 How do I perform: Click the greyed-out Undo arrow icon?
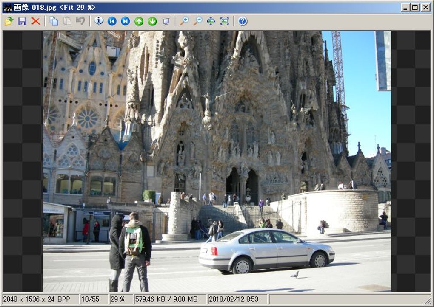(80, 21)
